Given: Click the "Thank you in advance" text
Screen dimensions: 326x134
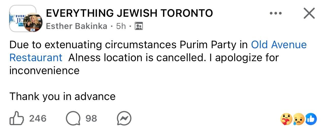Looking at the screenshot, I should pyautogui.click(x=62, y=96).
